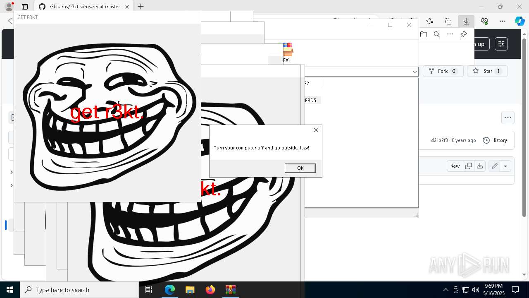Pin the downloads flyout
Screen dimensions: 529x298
463,34
